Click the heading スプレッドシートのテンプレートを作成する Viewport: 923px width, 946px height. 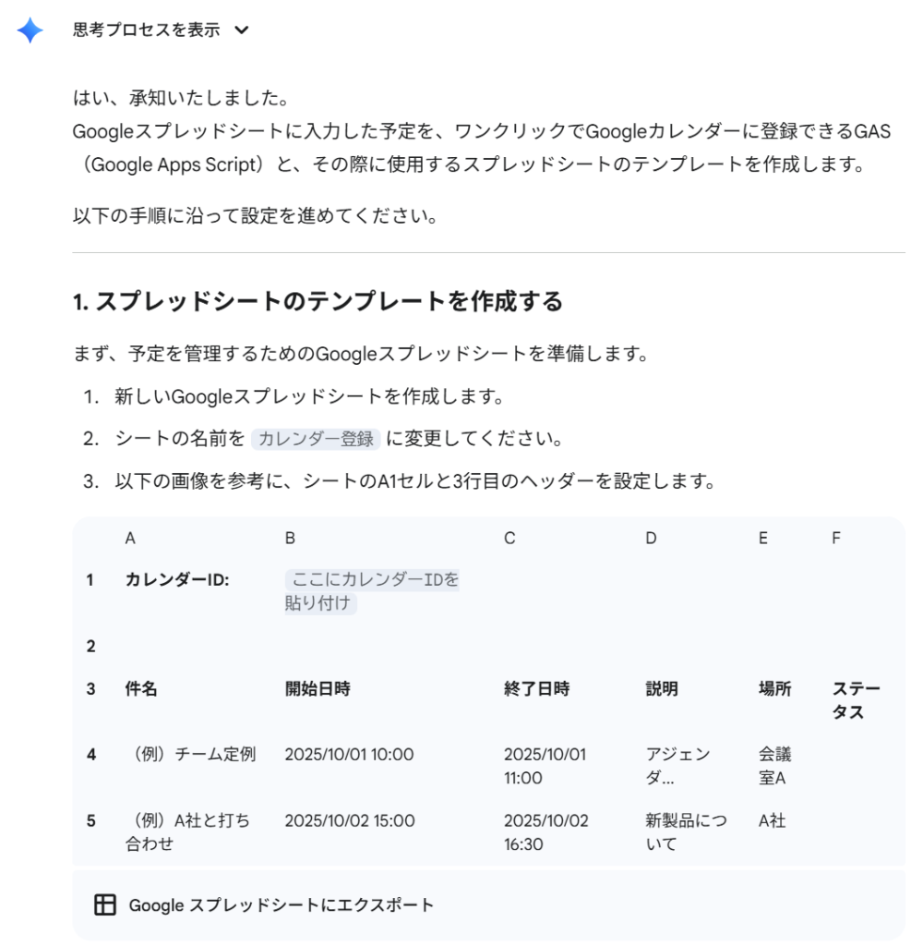coord(318,301)
